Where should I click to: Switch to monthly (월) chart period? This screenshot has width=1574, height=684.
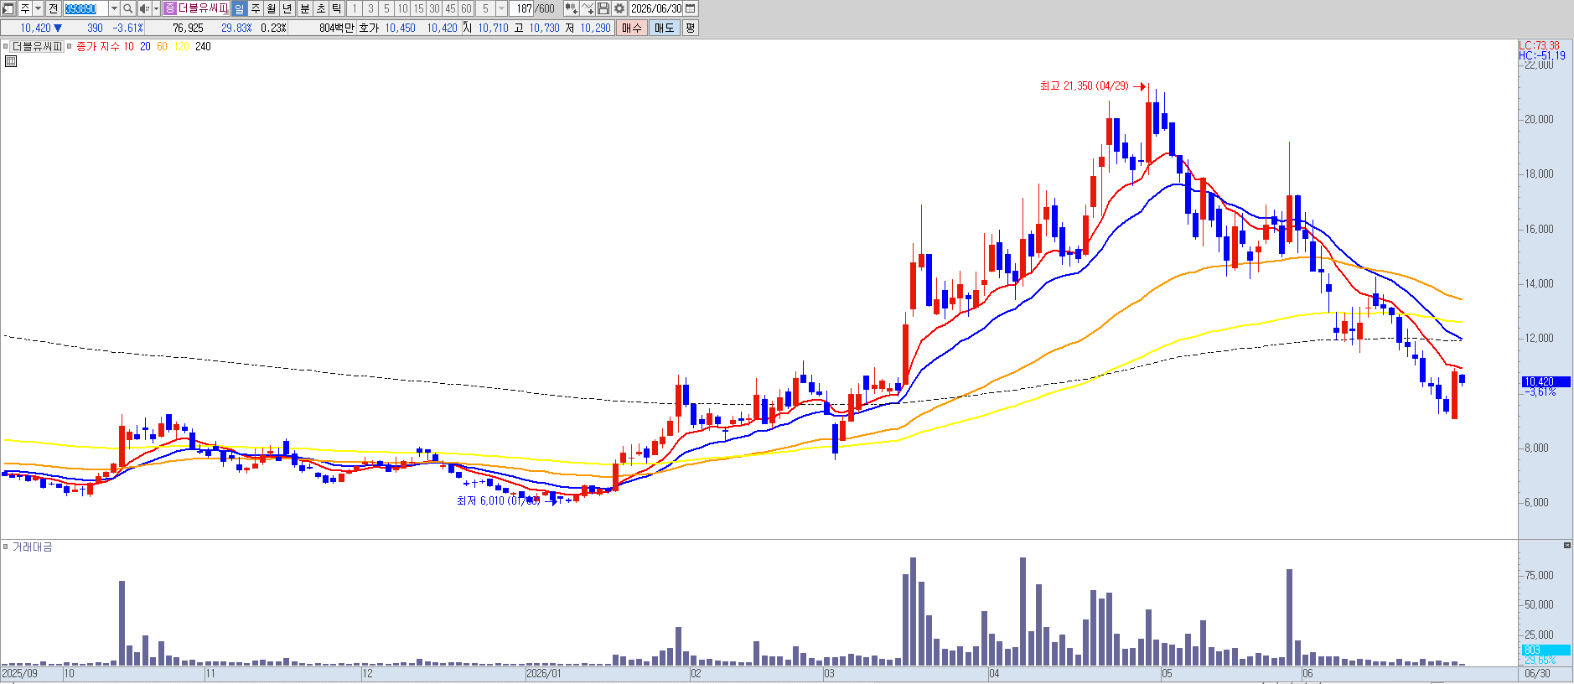click(x=272, y=8)
